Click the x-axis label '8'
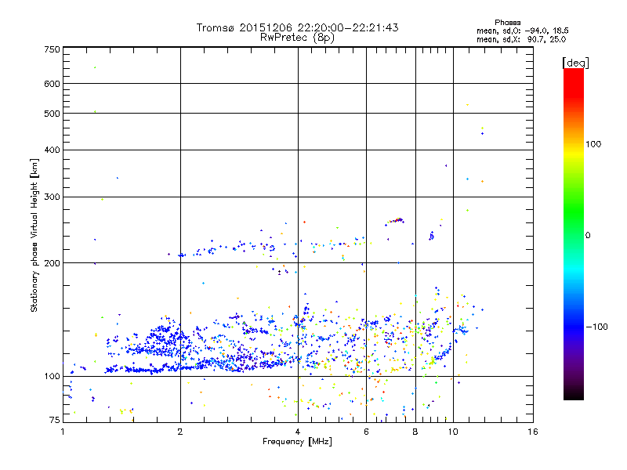 415,432
